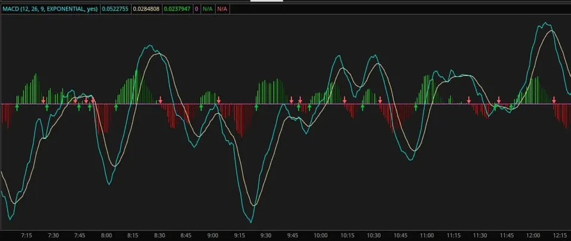This screenshot has width=571, height=241.
Task: Click the 12:15 time axis label
Action: point(560,235)
